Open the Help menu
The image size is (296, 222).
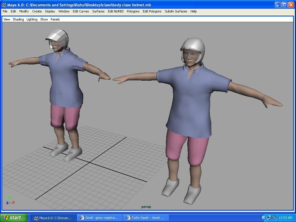(193, 11)
